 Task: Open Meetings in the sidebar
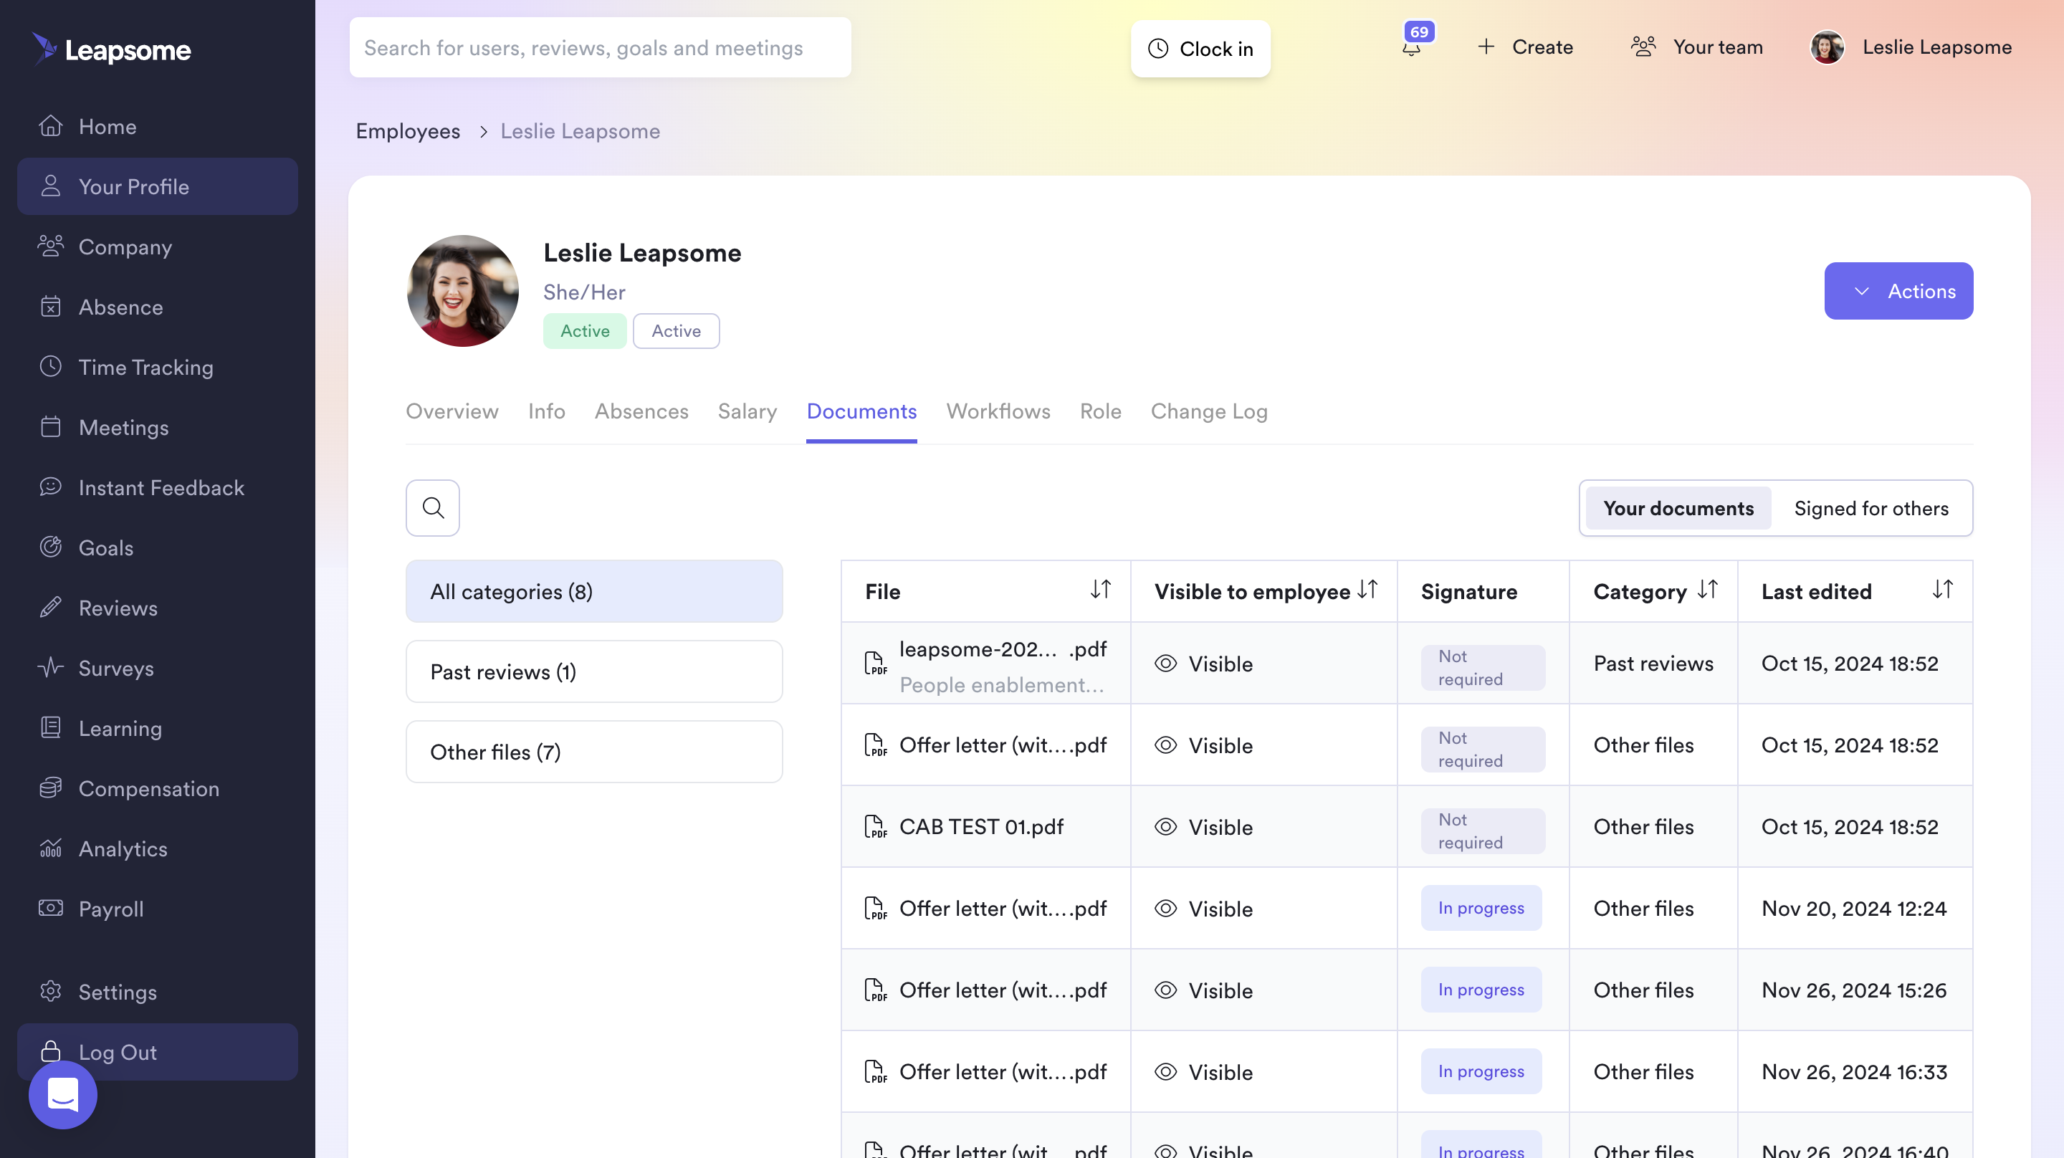point(157,427)
